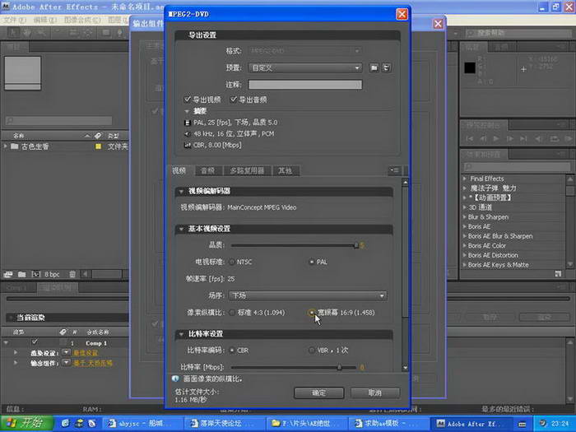Click the Project panel search field
This screenshot has height=432, width=576.
click(58, 120)
